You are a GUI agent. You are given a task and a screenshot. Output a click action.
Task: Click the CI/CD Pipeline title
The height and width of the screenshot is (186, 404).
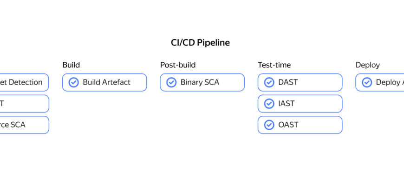pos(200,43)
